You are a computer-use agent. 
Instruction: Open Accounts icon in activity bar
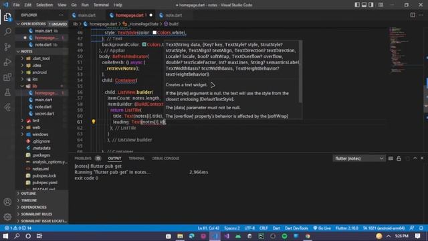click(7, 202)
